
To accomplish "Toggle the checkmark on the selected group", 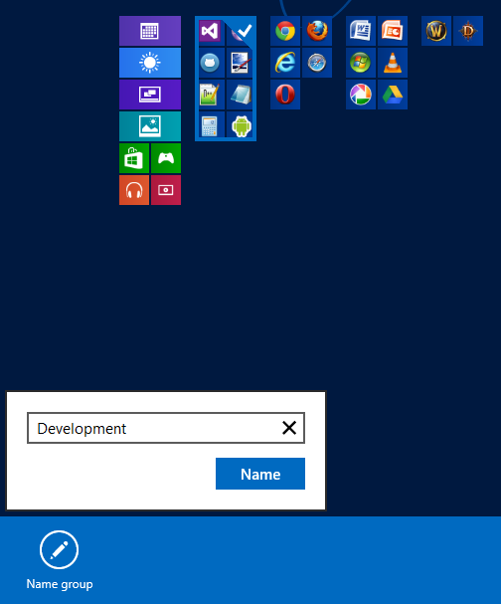I will point(245,30).
